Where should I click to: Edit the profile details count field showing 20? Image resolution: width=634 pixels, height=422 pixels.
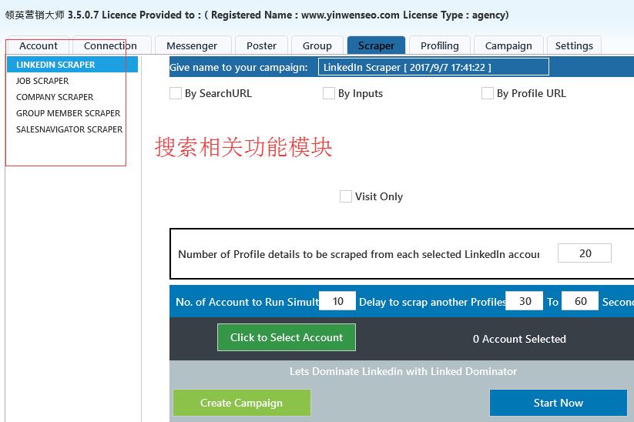click(585, 253)
